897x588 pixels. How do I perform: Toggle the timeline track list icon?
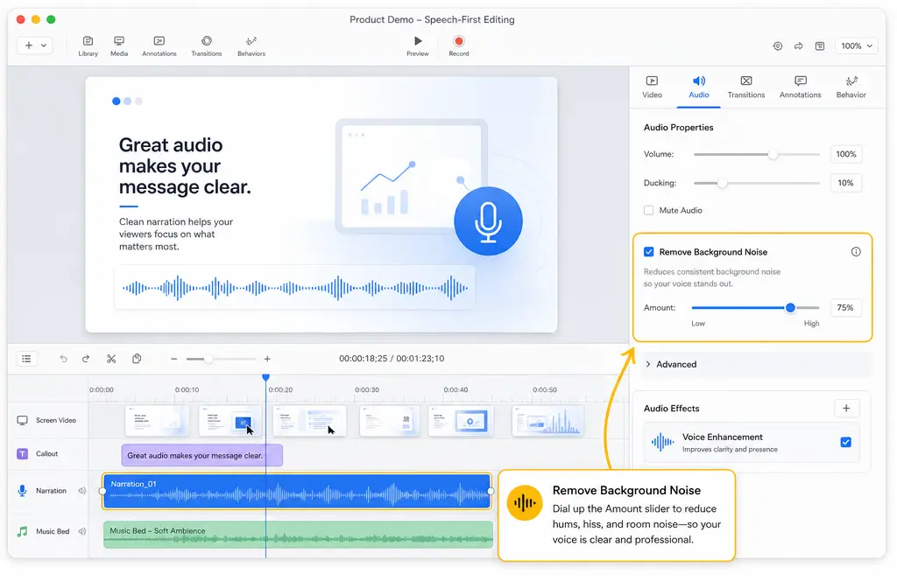pos(26,359)
